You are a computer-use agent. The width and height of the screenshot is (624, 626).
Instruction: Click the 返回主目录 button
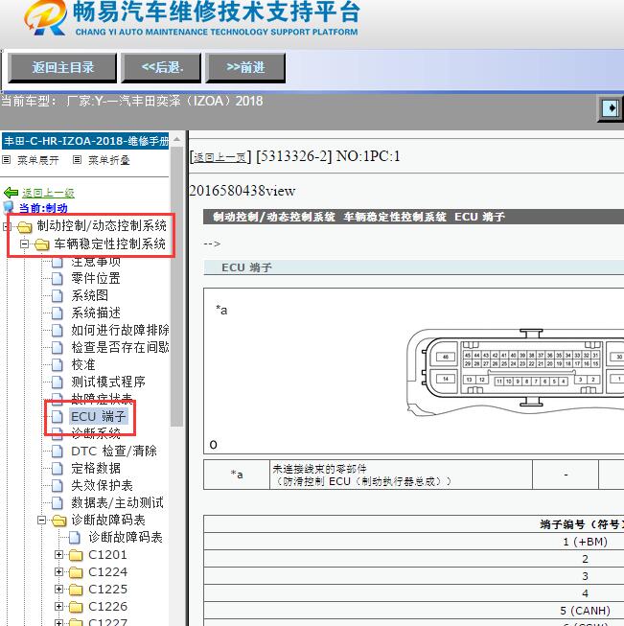click(62, 67)
